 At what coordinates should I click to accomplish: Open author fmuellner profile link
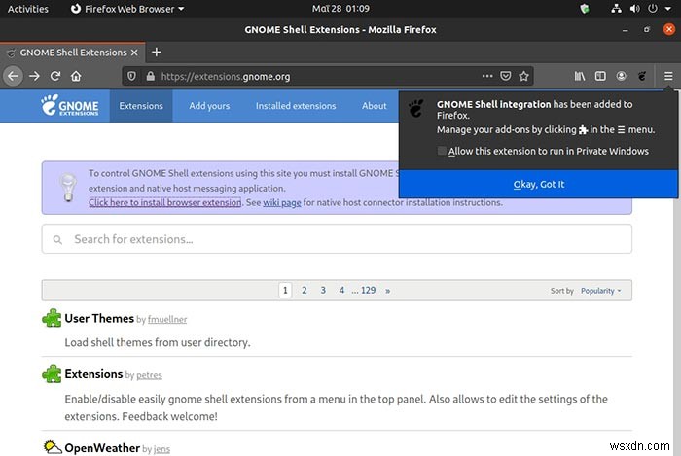(167, 319)
